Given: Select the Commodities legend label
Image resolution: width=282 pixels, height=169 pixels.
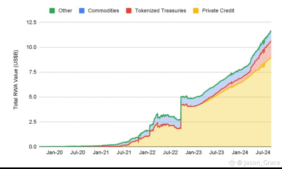Looking at the screenshot, I should pos(103,11).
